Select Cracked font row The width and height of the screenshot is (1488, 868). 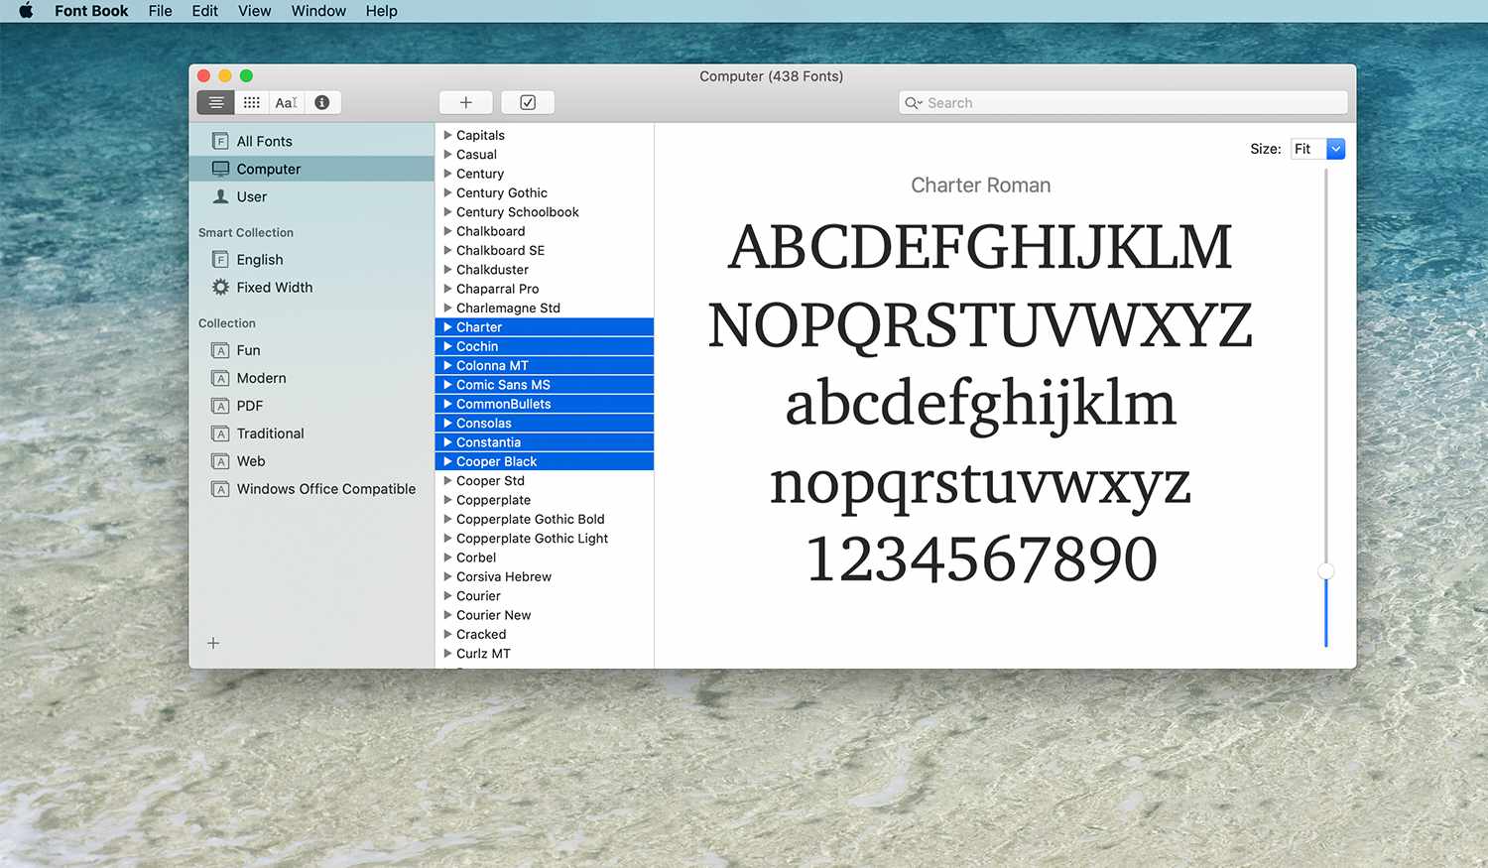point(545,634)
